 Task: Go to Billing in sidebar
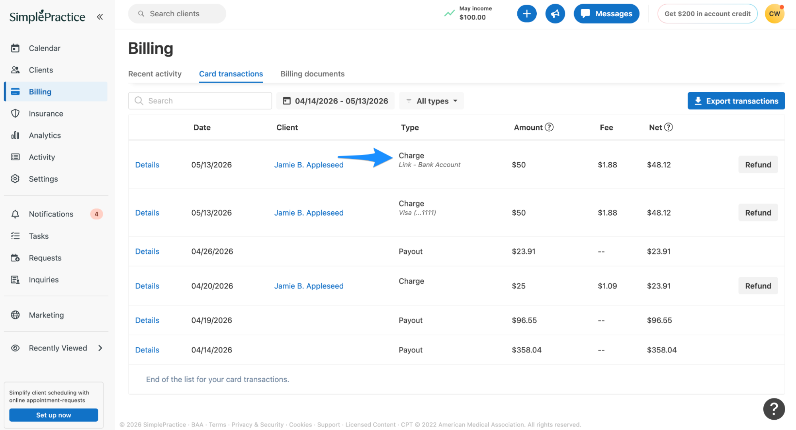pos(56,91)
